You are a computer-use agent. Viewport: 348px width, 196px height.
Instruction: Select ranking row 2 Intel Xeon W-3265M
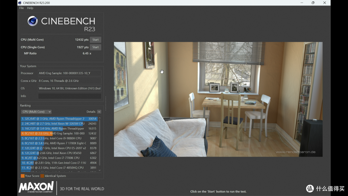[59, 124]
